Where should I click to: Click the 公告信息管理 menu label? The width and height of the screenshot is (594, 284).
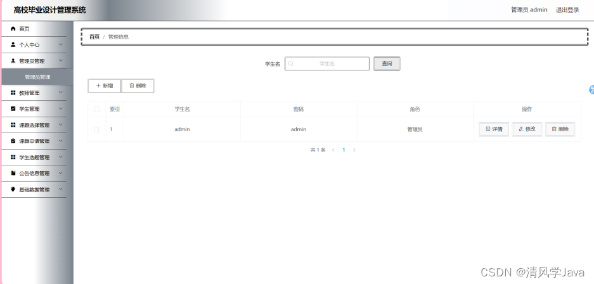tap(34, 174)
